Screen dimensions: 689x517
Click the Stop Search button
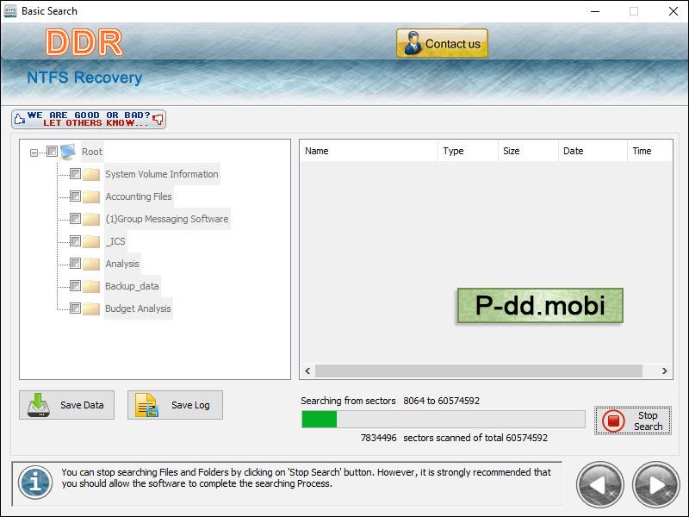click(x=633, y=420)
